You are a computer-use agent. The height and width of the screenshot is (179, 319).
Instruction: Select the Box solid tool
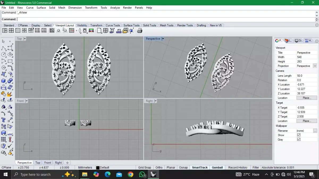pos(4,81)
